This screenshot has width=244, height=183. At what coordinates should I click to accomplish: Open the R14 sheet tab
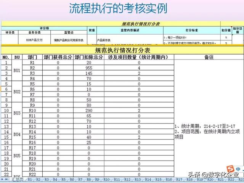tap(148, 180)
